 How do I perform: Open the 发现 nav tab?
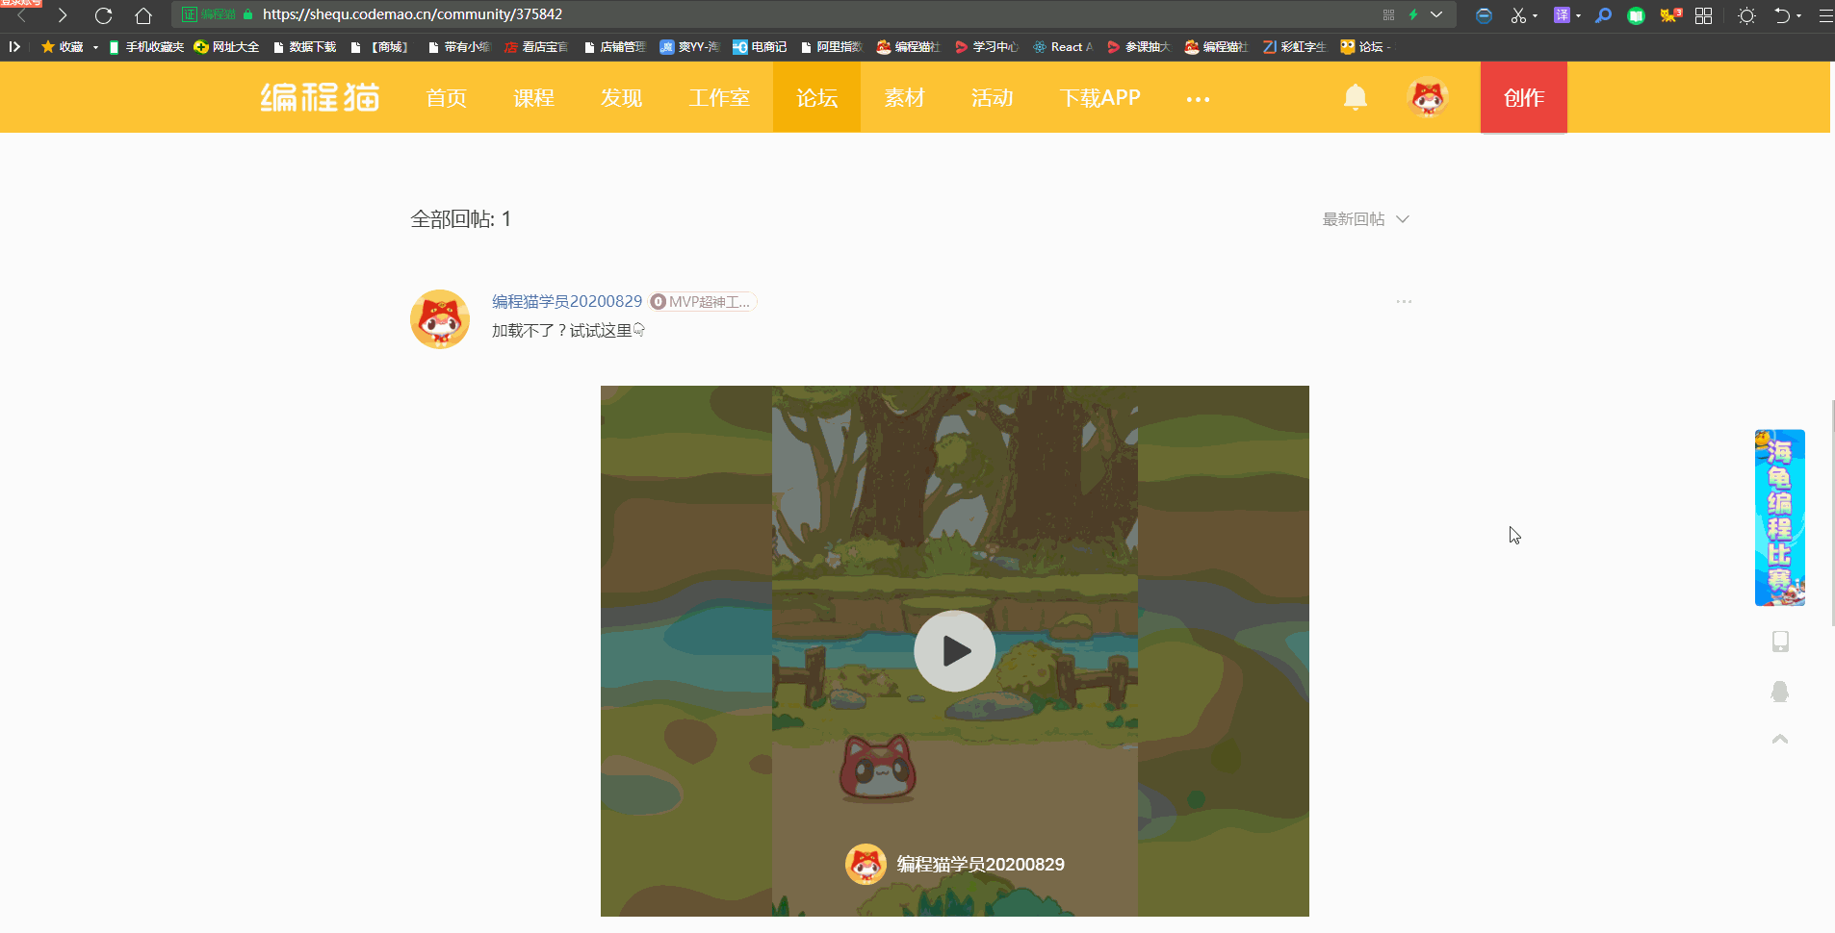[621, 97]
